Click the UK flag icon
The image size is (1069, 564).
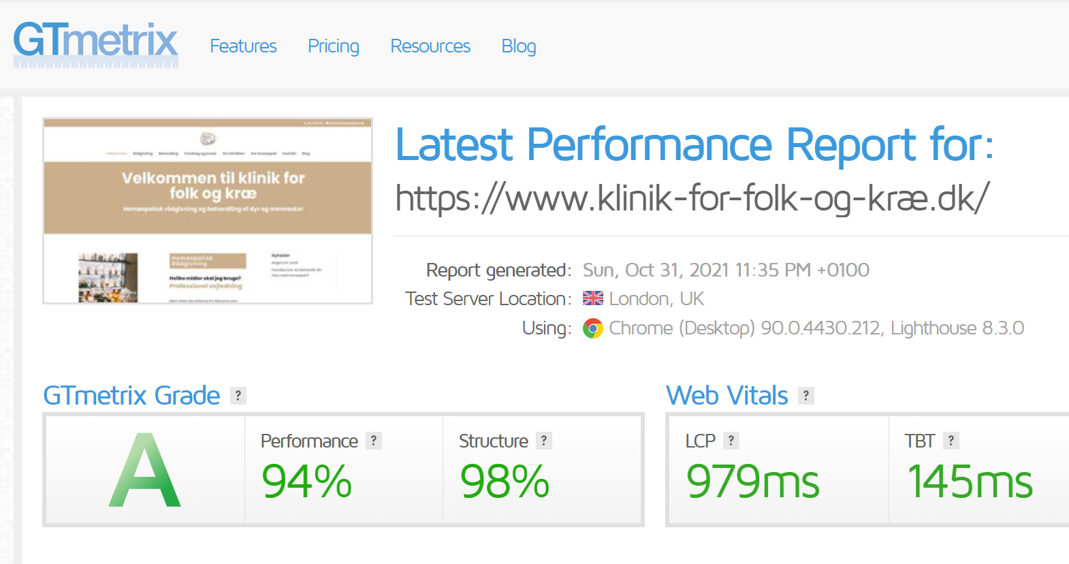coord(593,298)
